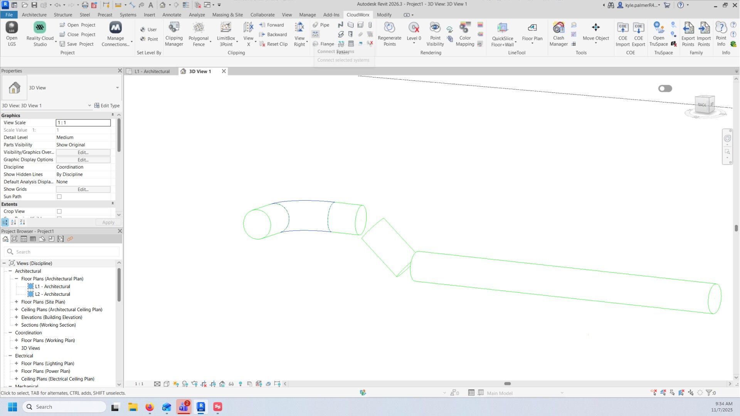This screenshot has width=740, height=416.
Task: Switch to the Collaborate ribbon tab
Action: 262,15
